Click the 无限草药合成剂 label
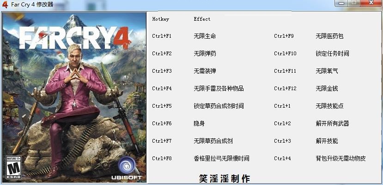 pos(213,141)
